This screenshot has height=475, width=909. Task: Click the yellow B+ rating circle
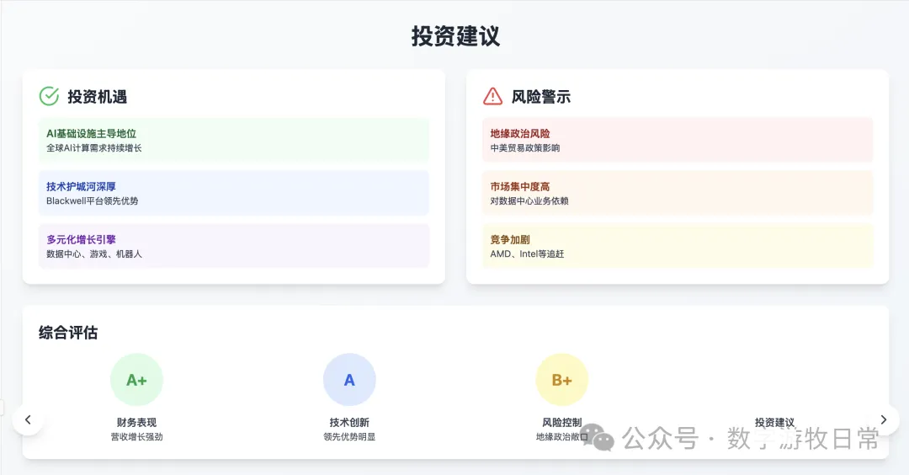click(561, 380)
